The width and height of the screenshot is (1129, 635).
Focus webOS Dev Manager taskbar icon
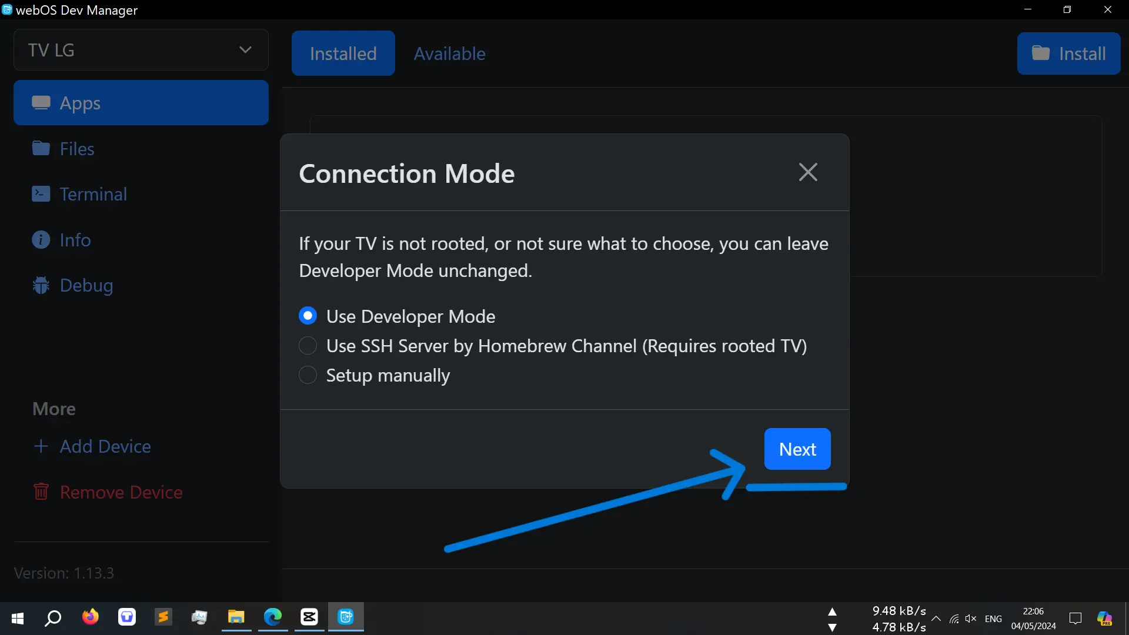(x=346, y=617)
